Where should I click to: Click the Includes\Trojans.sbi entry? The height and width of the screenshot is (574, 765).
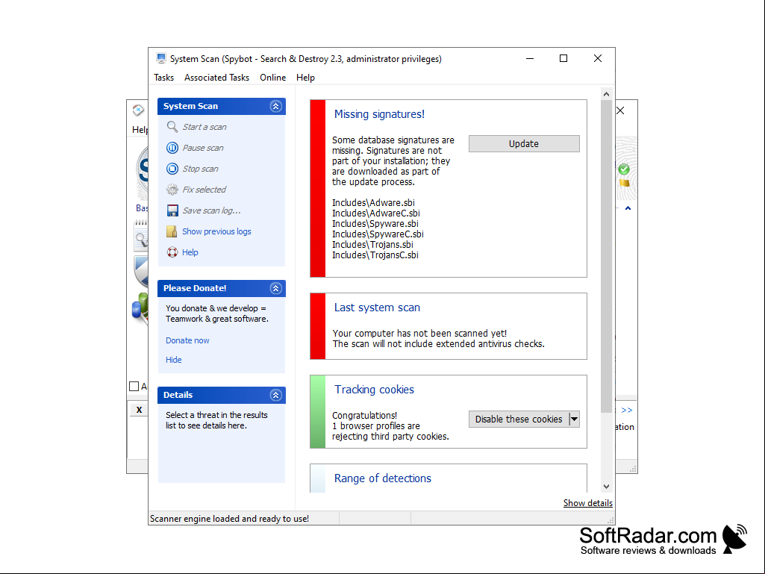tap(372, 245)
